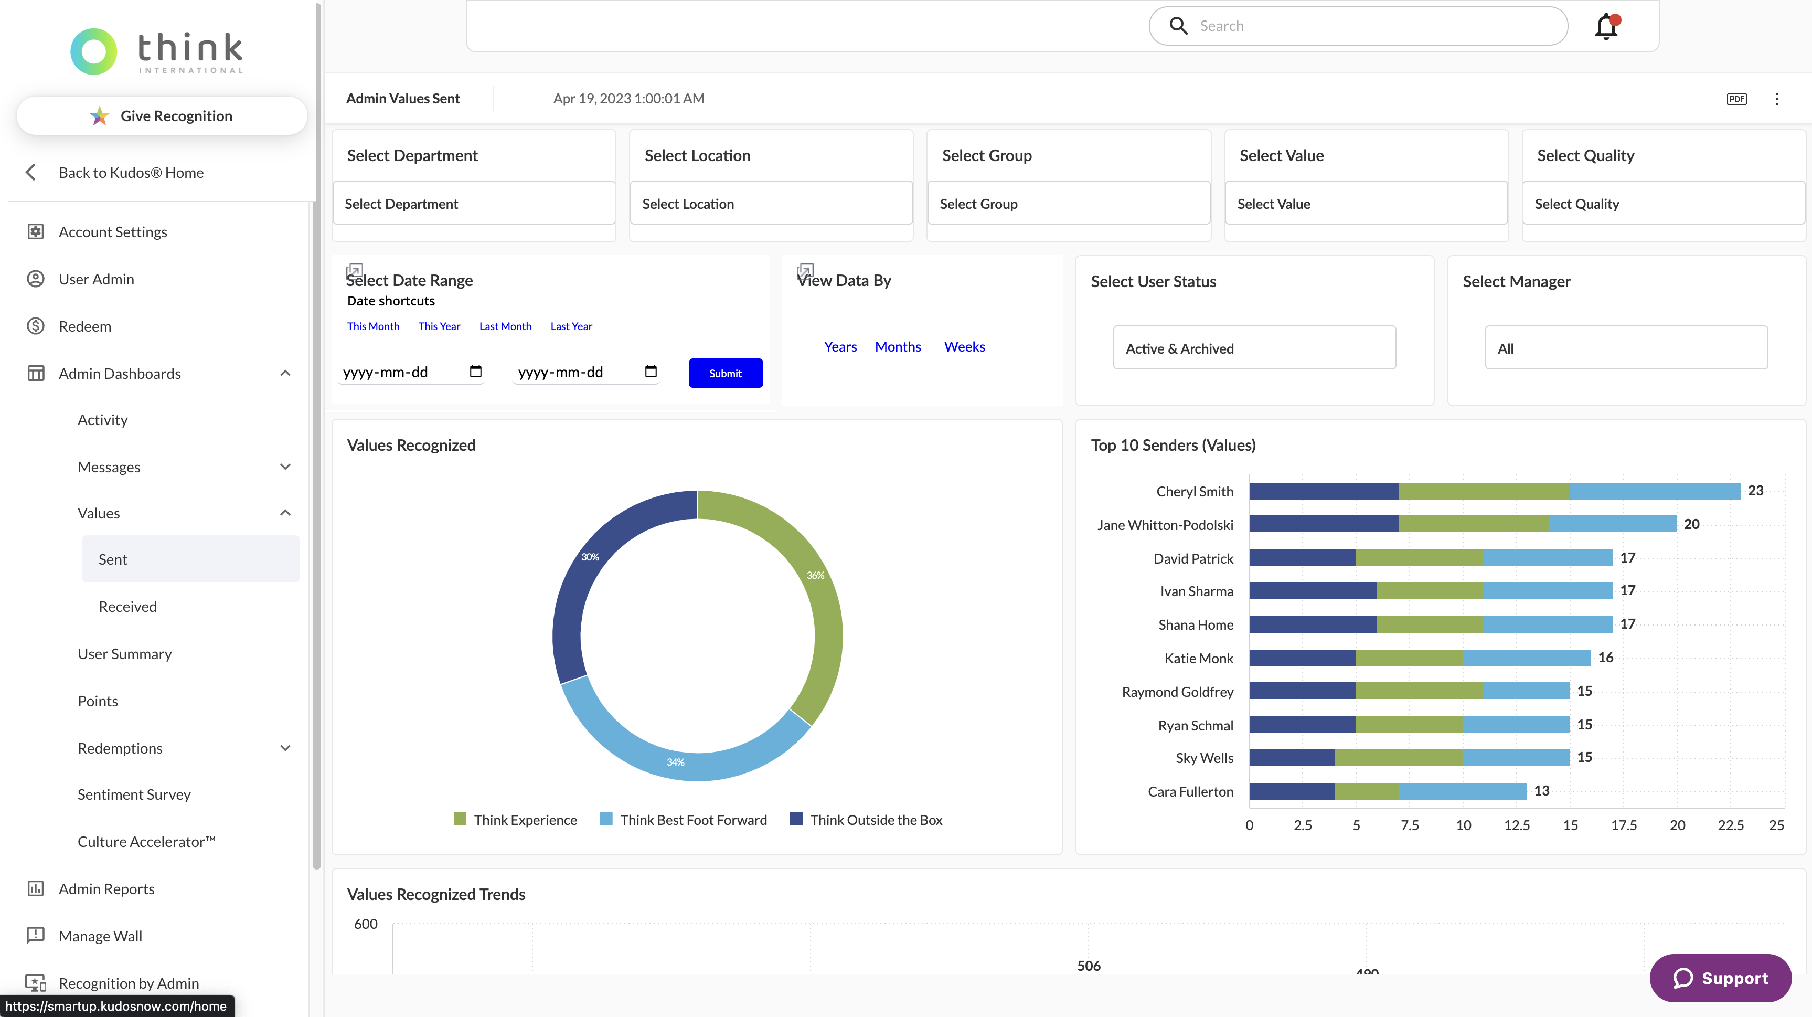This screenshot has height=1017, width=1812.
Task: Click the back arrow to Kudos Home
Action: coord(31,173)
